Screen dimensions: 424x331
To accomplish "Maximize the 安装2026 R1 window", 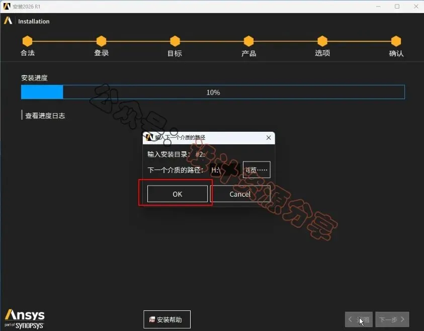I will click(397, 7).
